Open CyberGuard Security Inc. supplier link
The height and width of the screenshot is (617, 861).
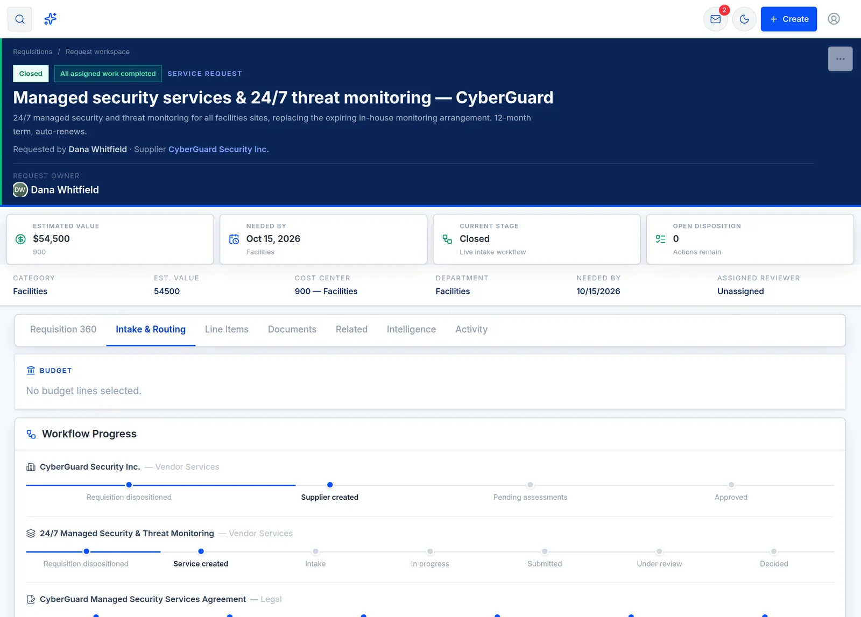click(218, 150)
